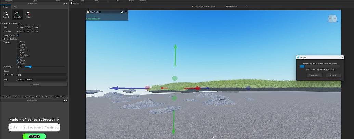Close the Generate progress dialog

click(x=342, y=57)
